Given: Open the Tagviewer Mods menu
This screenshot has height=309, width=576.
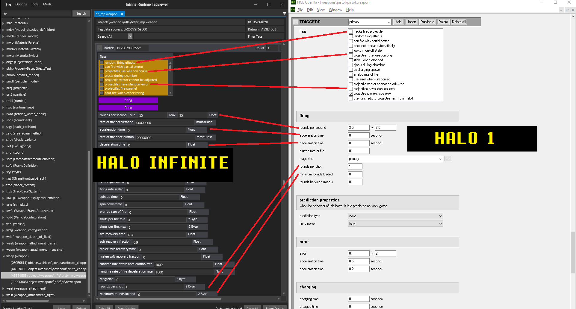Looking at the screenshot, I should point(47,4).
